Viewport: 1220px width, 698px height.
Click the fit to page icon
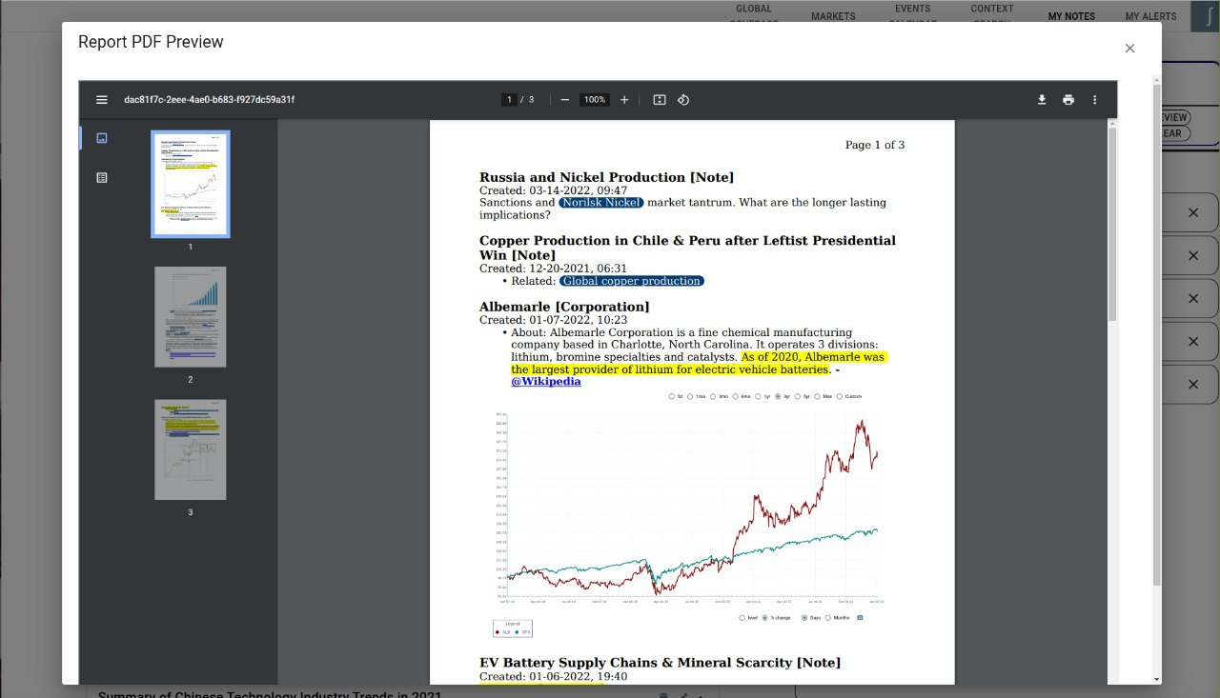(x=659, y=100)
